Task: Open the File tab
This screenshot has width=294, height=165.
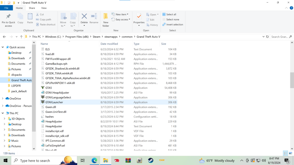Action: (x=6, y=8)
